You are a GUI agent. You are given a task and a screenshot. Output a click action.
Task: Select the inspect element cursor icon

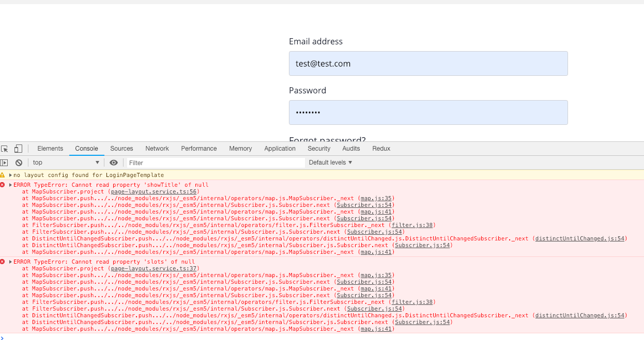(4, 148)
